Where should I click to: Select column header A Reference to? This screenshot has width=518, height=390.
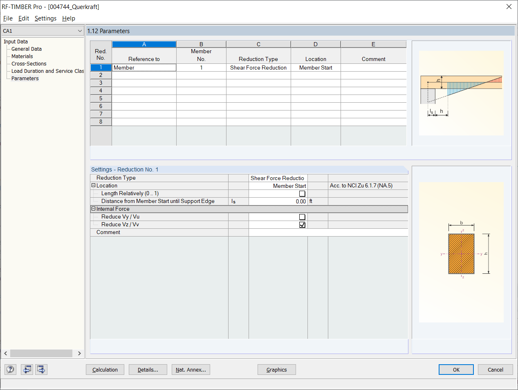[144, 44]
